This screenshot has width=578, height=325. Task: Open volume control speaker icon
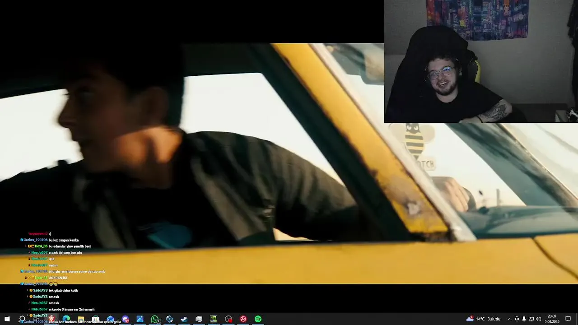click(x=538, y=319)
